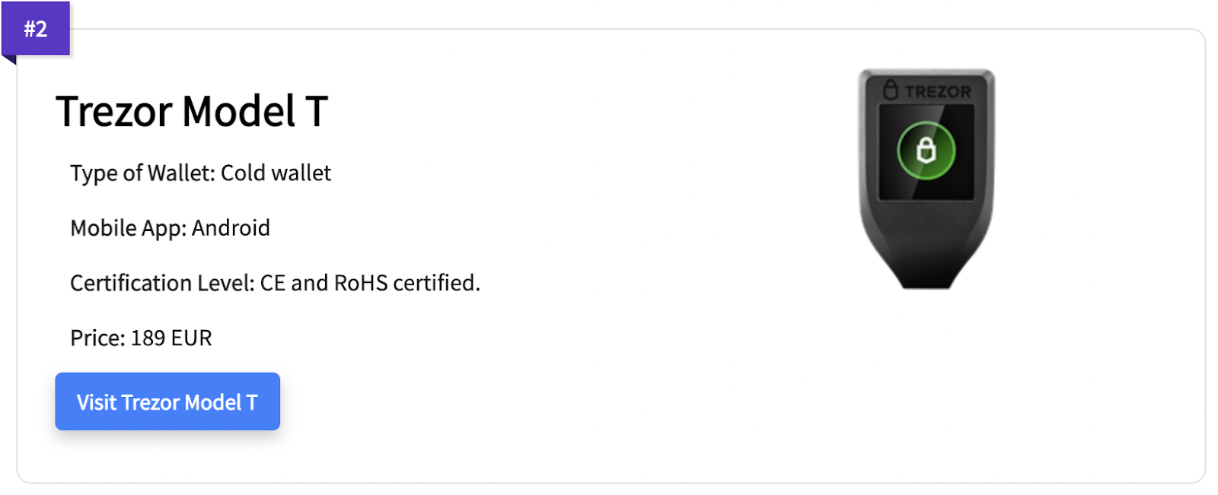Click the small padlock logo beside TREZOR wordmark

click(x=891, y=90)
